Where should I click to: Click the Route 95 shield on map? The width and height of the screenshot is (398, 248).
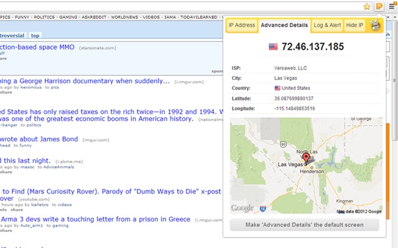(x=284, y=144)
